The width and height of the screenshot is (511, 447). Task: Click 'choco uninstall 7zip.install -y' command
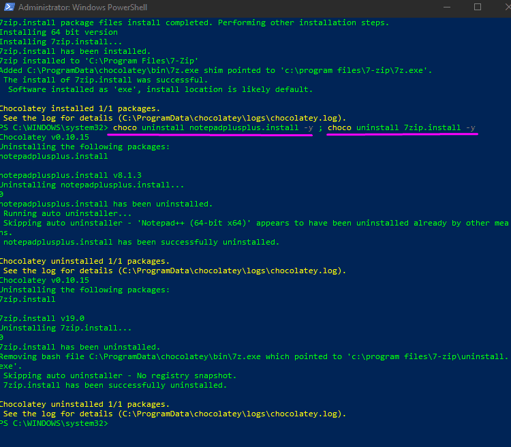[401, 127]
